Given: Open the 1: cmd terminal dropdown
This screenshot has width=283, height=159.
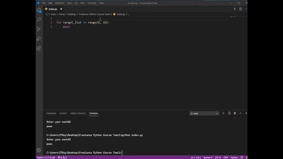Looking at the screenshot, I should [x=204, y=114].
